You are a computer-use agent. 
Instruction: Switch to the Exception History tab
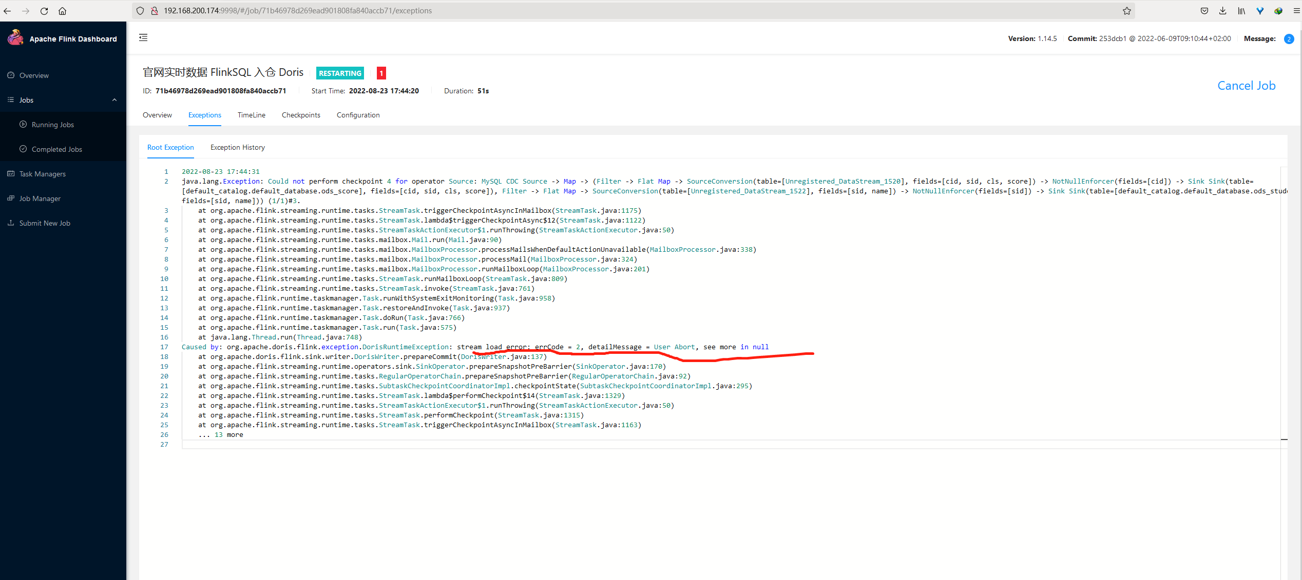point(237,147)
